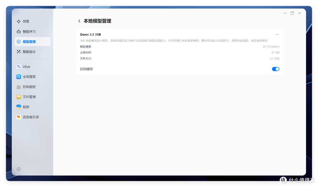Open the 语音备忘录 icon

point(19,117)
